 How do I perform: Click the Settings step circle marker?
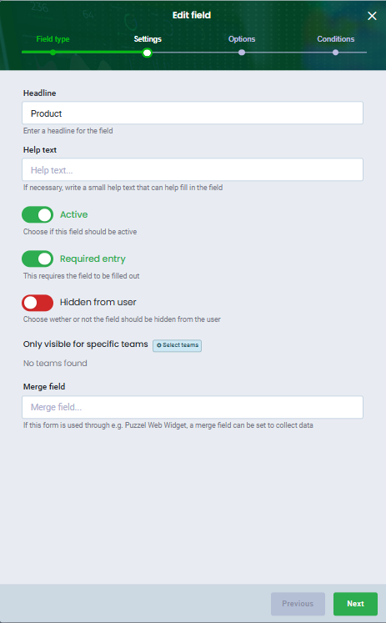coord(147,53)
